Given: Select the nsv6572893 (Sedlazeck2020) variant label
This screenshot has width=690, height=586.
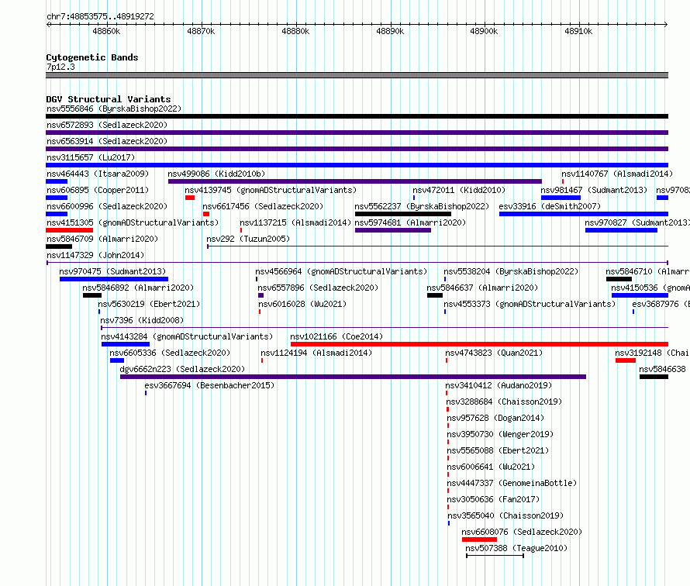Looking at the screenshot, I should click(x=107, y=125).
